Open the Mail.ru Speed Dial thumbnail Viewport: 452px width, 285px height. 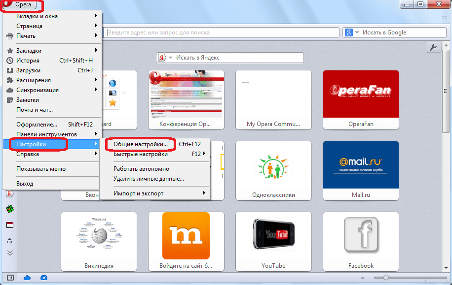pyautogui.click(x=361, y=170)
